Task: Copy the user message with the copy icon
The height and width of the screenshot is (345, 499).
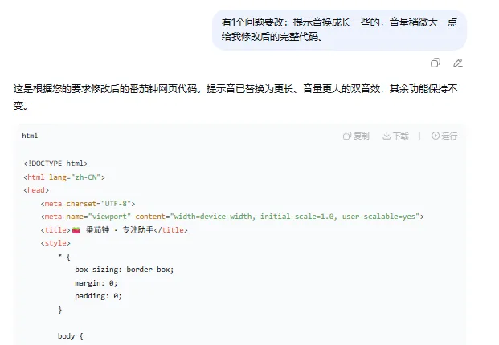Action: (x=436, y=63)
